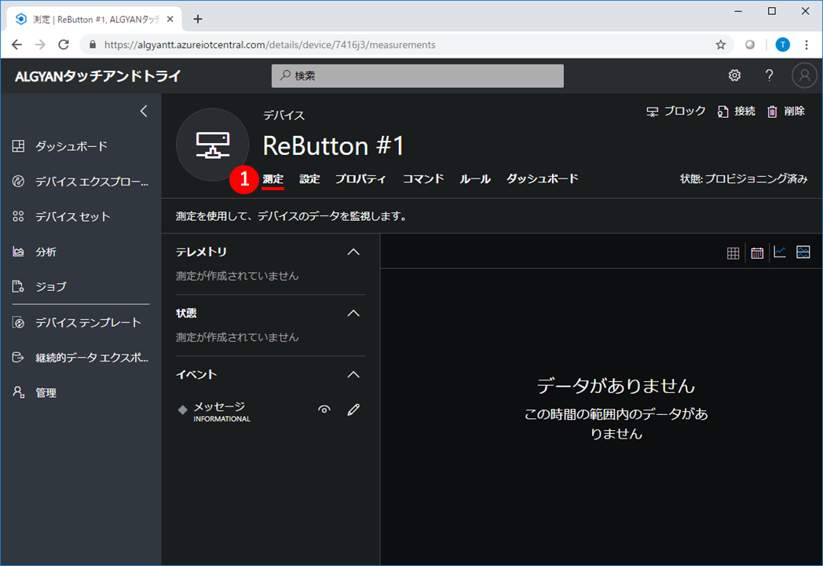Switch to the コマンド tab

tap(423, 179)
